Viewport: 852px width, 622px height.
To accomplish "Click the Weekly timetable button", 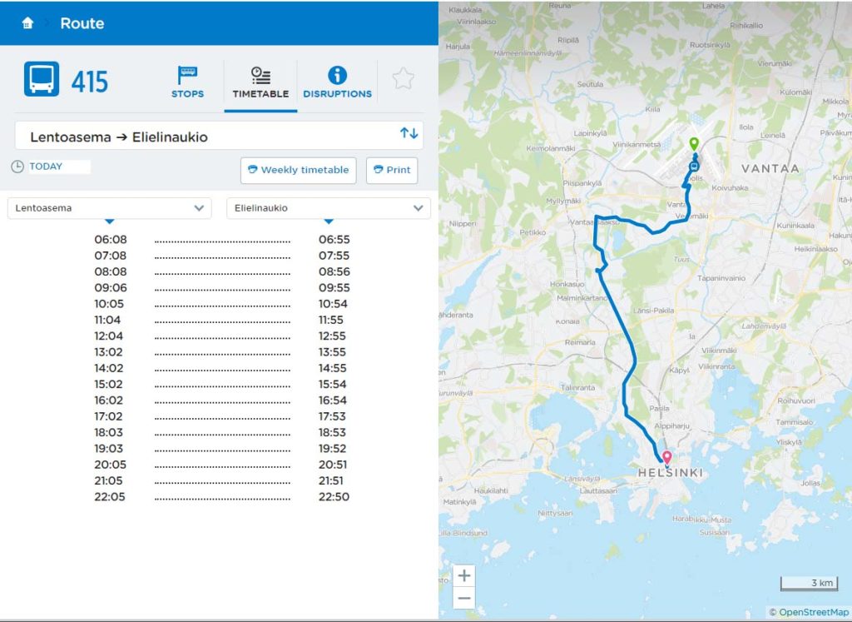I will [x=298, y=170].
